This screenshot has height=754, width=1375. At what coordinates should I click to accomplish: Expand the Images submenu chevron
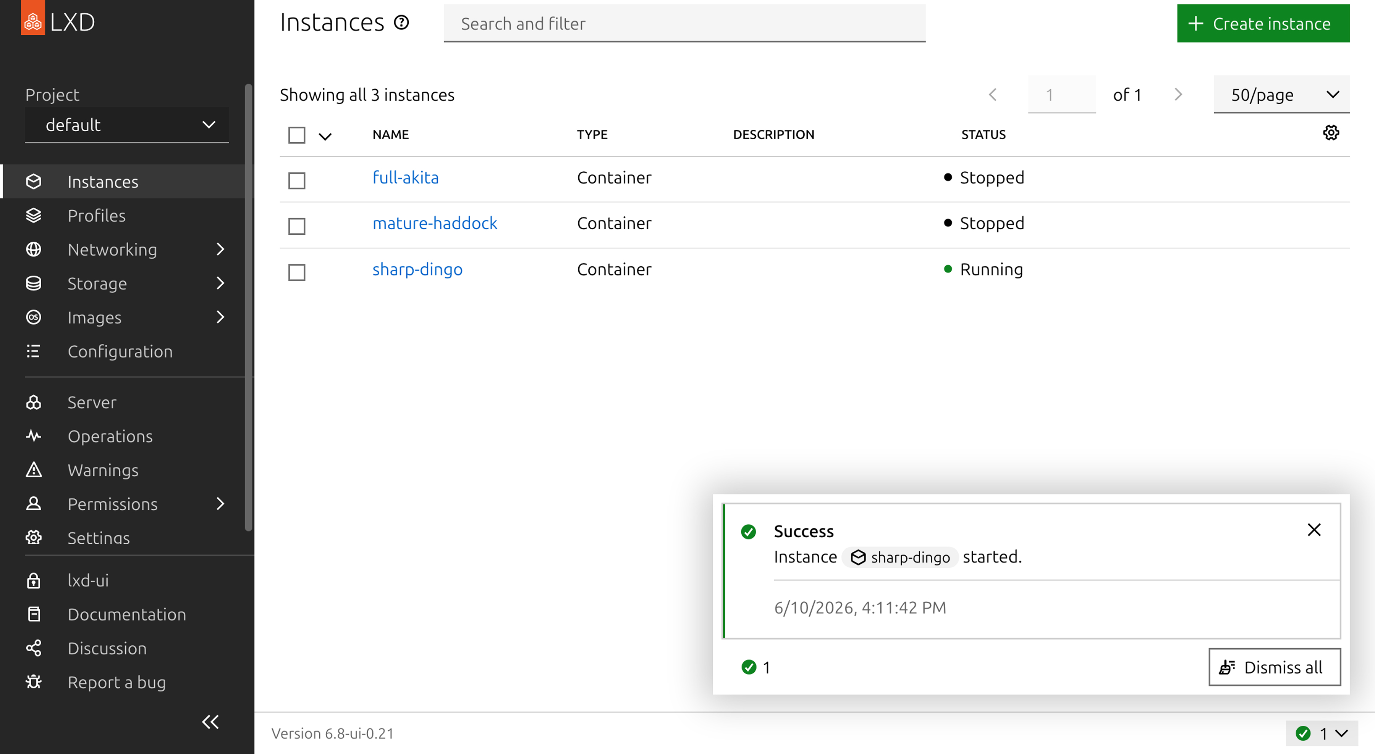tap(220, 317)
